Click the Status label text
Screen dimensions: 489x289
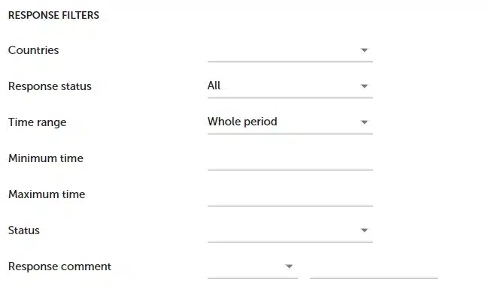point(24,230)
